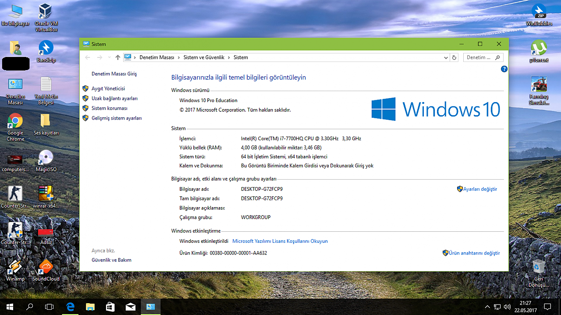Image resolution: width=561 pixels, height=315 pixels.
Task: Open Gelişmiş sistem ayarları
Action: click(117, 118)
